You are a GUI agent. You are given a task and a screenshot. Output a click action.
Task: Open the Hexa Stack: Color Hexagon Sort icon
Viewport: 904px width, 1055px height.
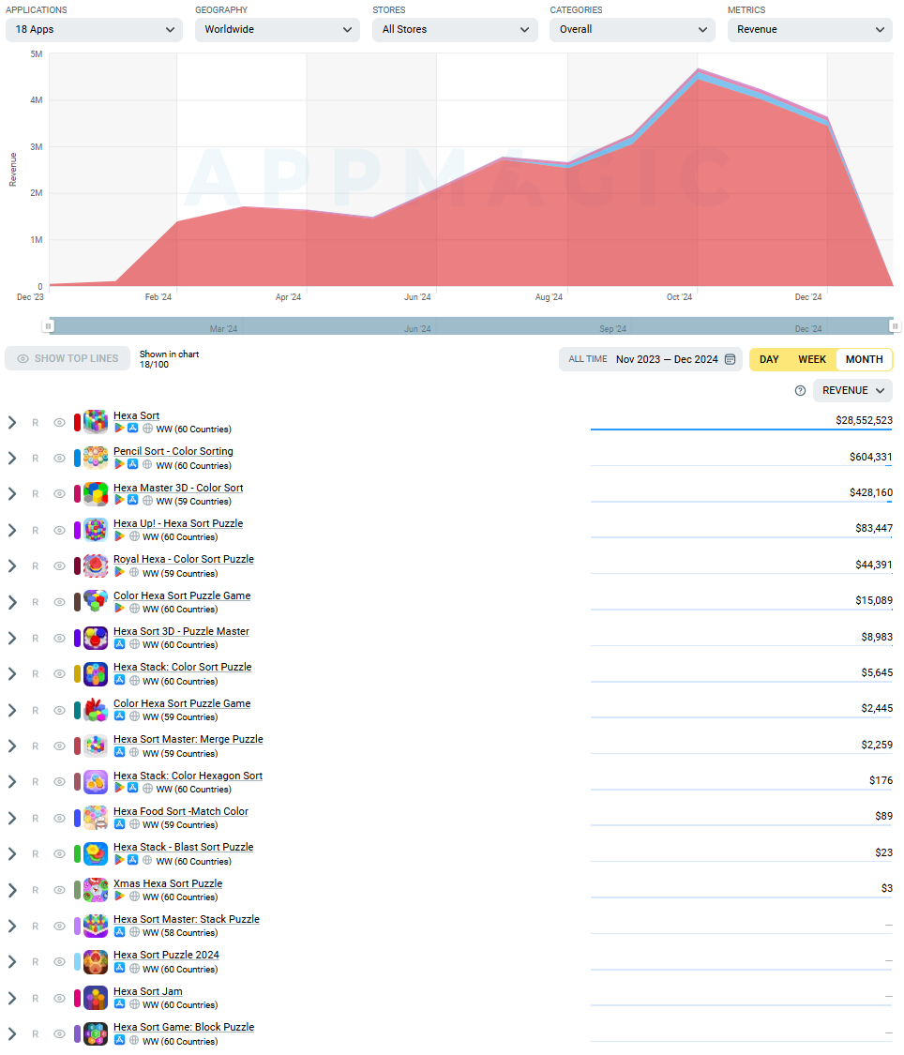pos(96,782)
